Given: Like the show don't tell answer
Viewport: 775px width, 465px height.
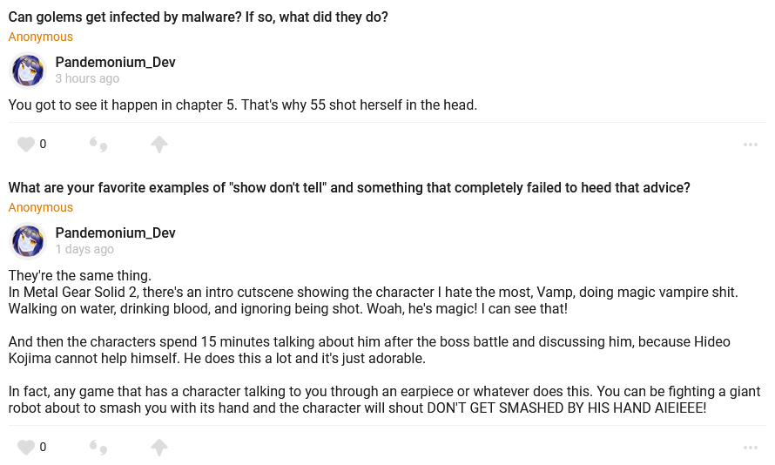Looking at the screenshot, I should point(26,448).
